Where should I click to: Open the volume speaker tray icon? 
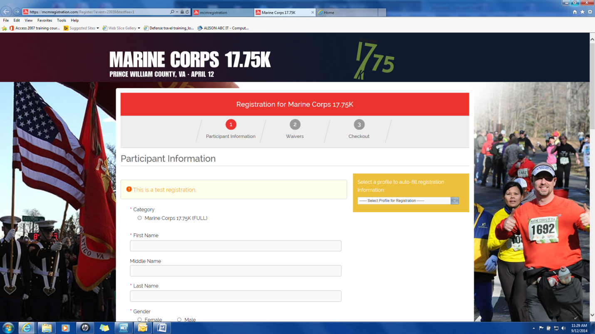(x=564, y=328)
